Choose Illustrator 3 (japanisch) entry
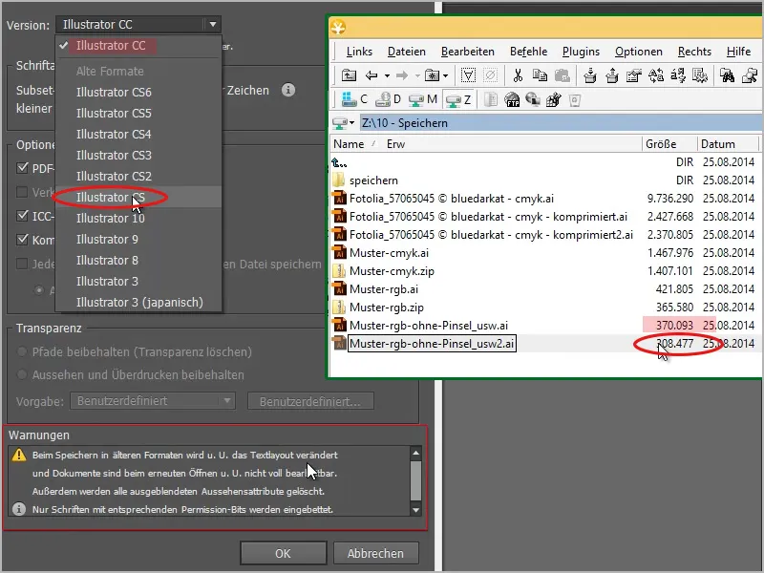This screenshot has width=764, height=573. pyautogui.click(x=138, y=302)
